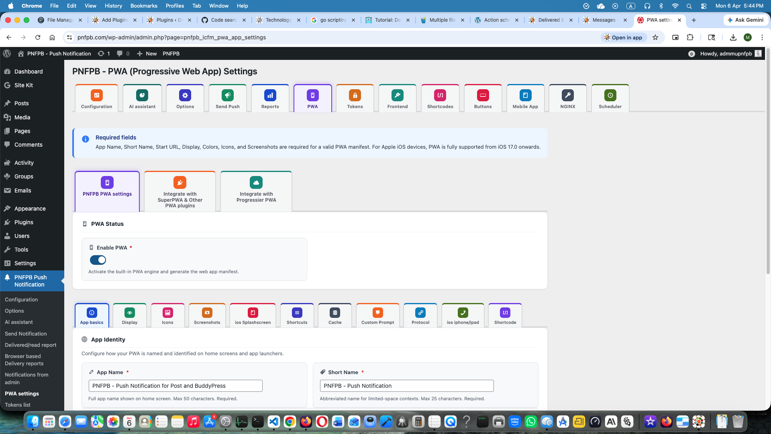
Task: Open the Howdy admmupnfpb account menu
Action: [726, 53]
